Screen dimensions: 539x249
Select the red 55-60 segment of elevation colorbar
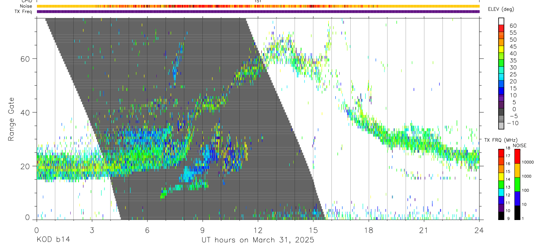click(x=502, y=29)
